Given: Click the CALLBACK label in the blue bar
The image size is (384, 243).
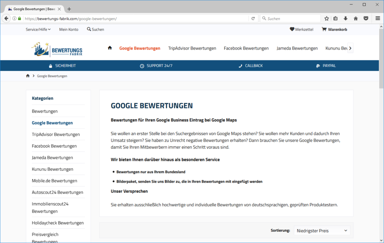Looking at the screenshot, I should [254, 66].
